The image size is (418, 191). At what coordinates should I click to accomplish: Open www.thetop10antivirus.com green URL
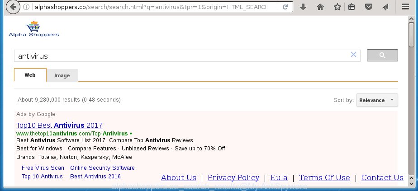[x=72, y=133]
